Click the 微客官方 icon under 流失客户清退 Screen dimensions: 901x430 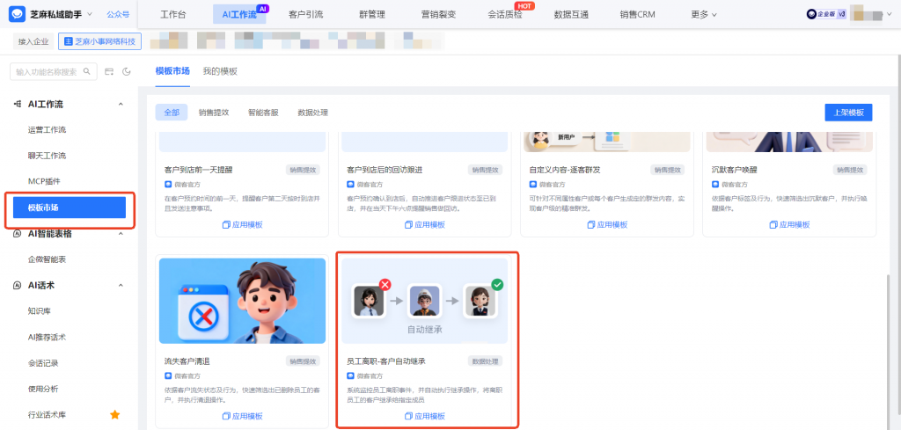coord(168,376)
